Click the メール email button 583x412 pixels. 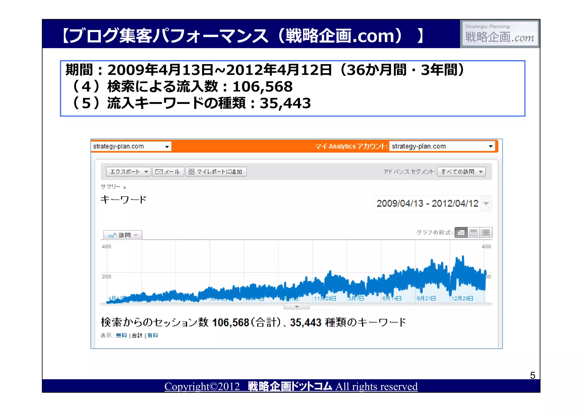(x=168, y=172)
